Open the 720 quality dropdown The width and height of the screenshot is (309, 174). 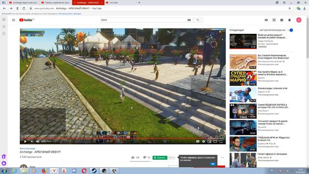pyautogui.click(x=171, y=158)
